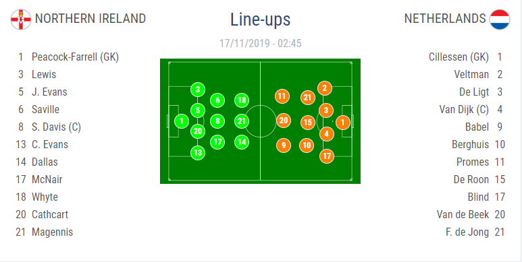Click green player marker number 8

tap(217, 121)
